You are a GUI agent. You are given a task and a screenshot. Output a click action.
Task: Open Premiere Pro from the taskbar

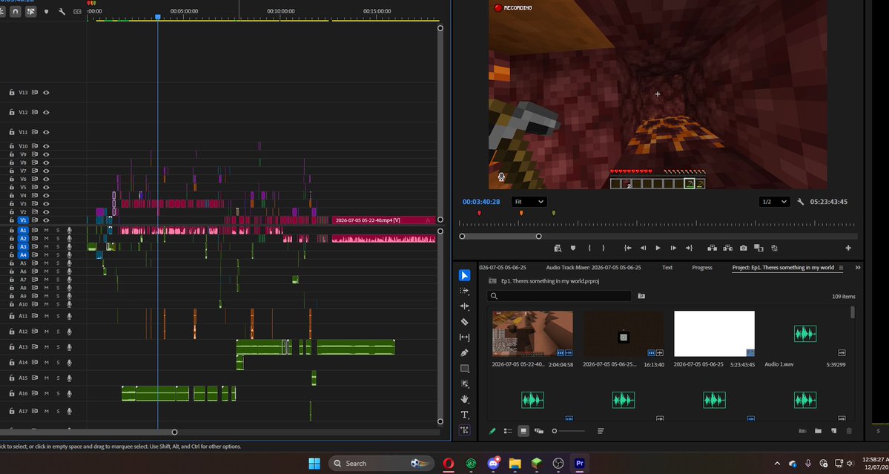pyautogui.click(x=579, y=463)
